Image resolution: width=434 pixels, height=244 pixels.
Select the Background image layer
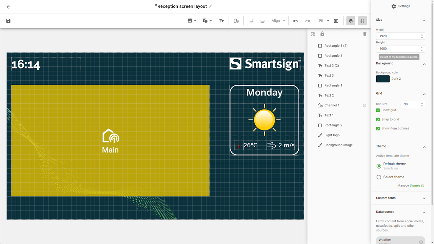pos(338,145)
